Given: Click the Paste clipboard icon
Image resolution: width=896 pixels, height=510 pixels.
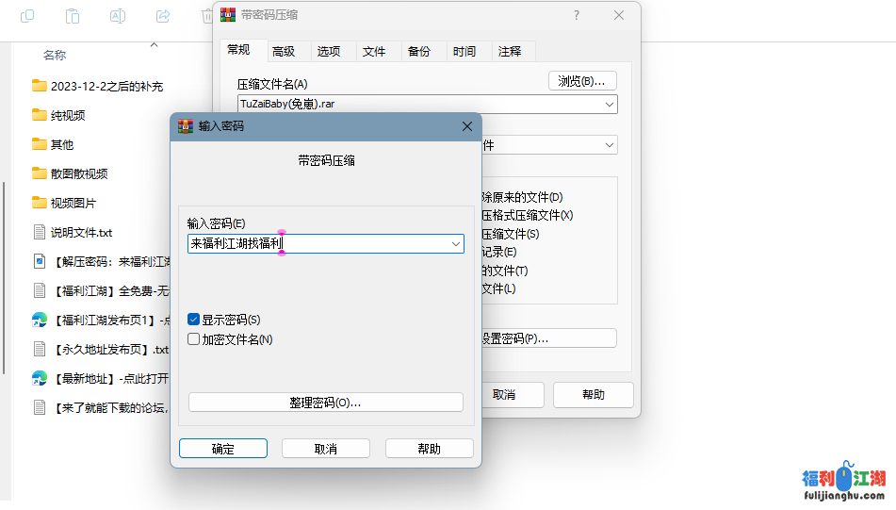Looking at the screenshot, I should 73,16.
